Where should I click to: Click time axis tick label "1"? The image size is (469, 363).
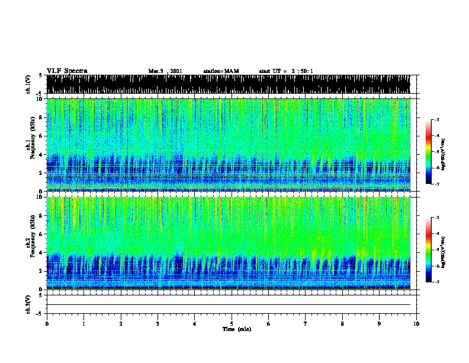[83, 324]
